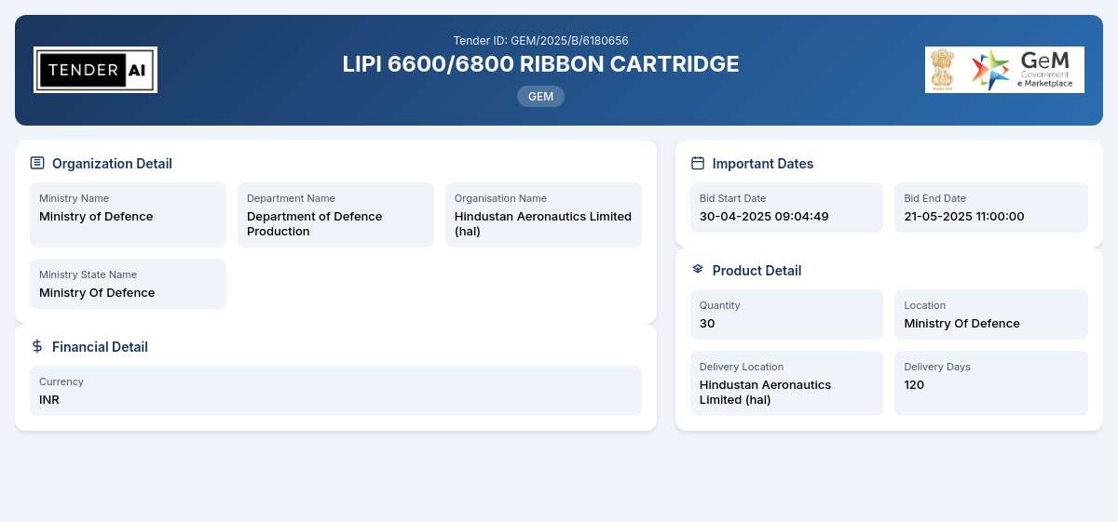The width and height of the screenshot is (1118, 522).
Task: Click the Product Detail layers icon
Action: [698, 269]
